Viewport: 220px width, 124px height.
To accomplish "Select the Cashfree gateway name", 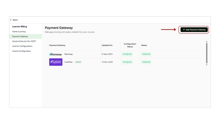I will 68,62.
